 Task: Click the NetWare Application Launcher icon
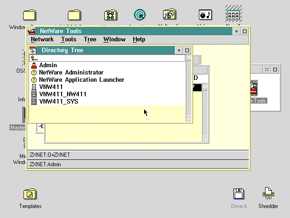tap(34, 80)
